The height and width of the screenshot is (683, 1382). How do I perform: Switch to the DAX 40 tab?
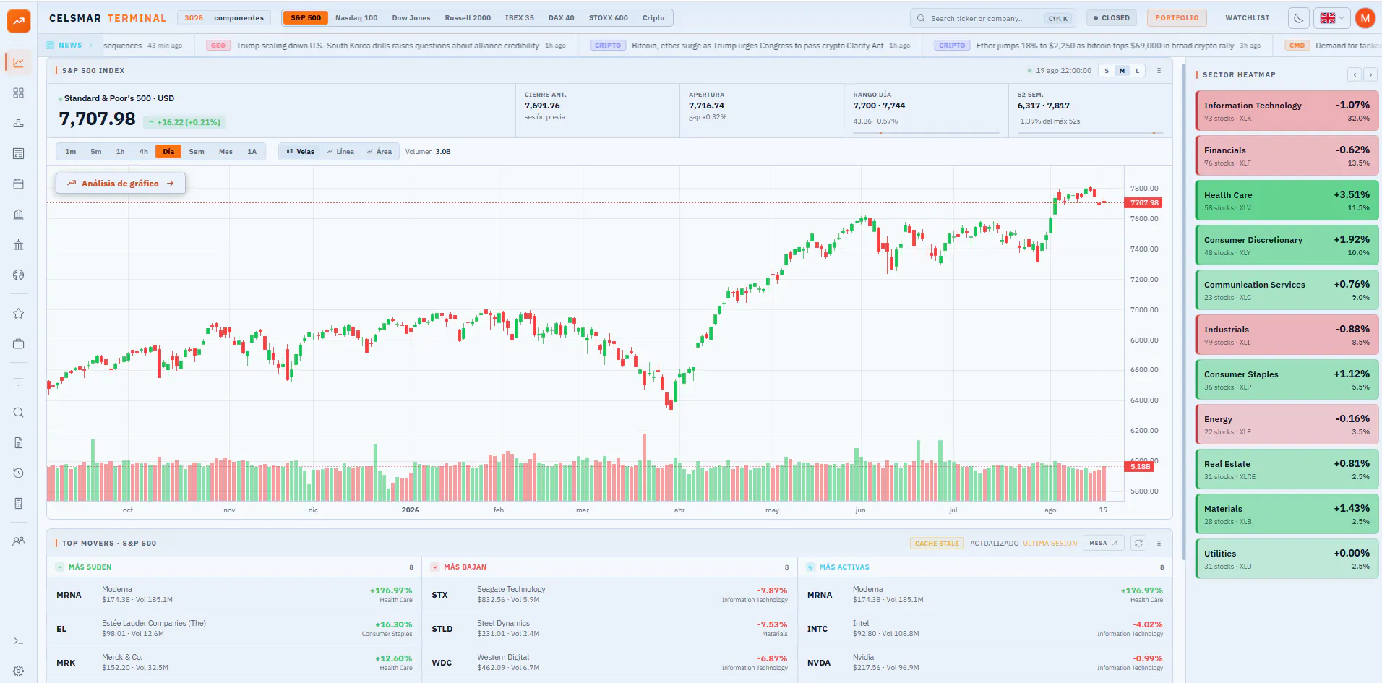pyautogui.click(x=562, y=18)
